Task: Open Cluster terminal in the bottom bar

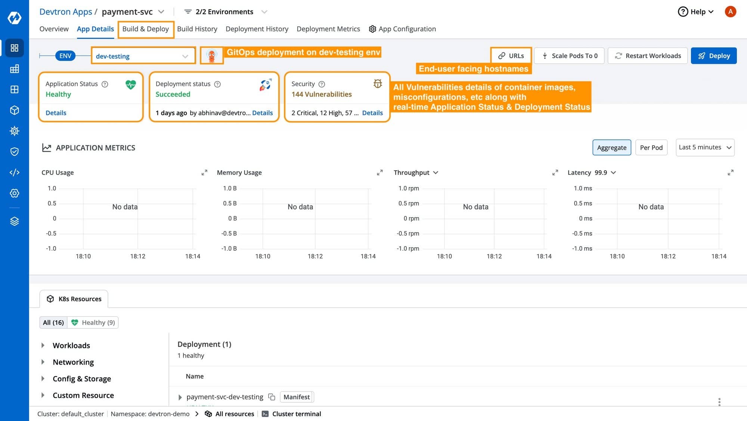Action: click(291, 414)
